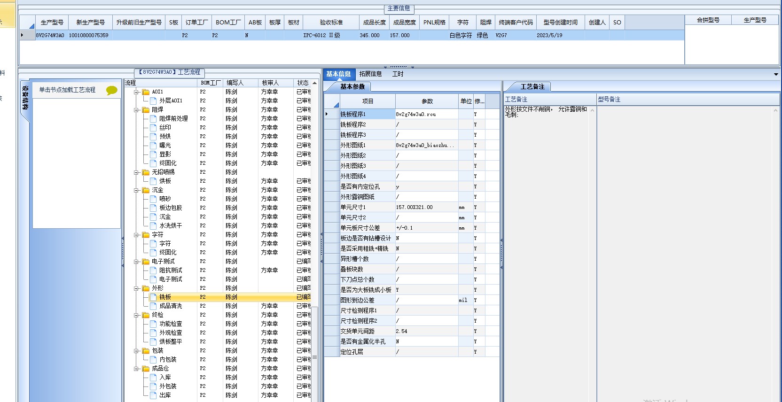Click the document icon beside 外层AOI1
Image resolution: width=782 pixels, height=402 pixels.
[x=153, y=100]
